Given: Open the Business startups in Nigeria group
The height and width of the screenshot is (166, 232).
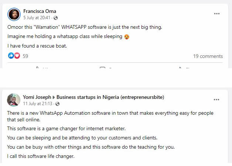Looking at the screenshot, I should coord(110,97).
